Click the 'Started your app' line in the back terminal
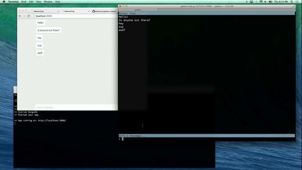This screenshot has width=302, height=170. 27,115
